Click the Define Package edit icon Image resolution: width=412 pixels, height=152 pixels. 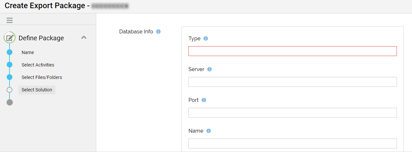pyautogui.click(x=10, y=38)
